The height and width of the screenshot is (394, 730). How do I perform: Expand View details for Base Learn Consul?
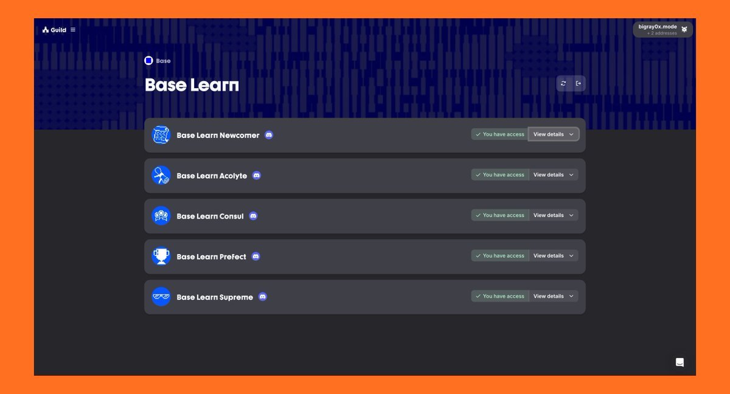[554, 215]
